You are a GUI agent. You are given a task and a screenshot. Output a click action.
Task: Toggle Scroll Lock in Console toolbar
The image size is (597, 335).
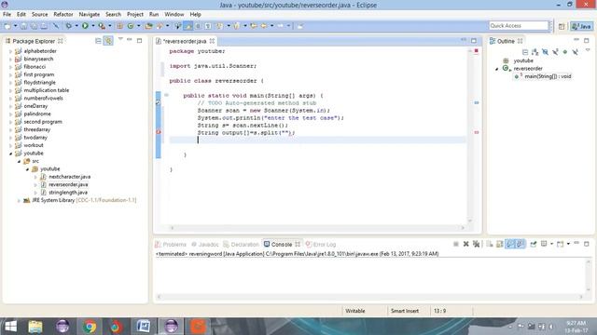coord(500,244)
